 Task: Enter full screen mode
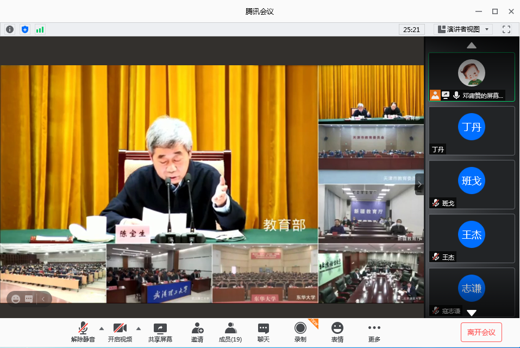click(x=506, y=29)
